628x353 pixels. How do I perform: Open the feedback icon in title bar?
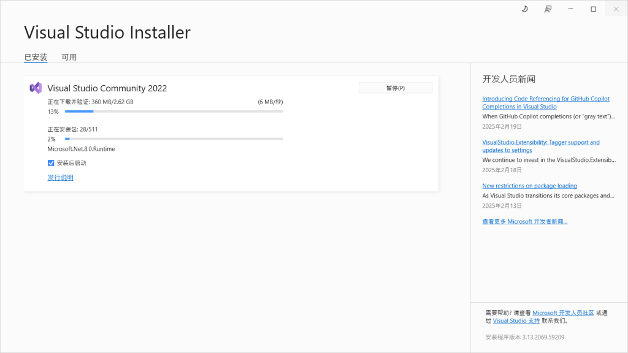(x=548, y=9)
